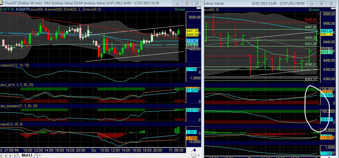Click the 6424,79 grey price tag
Screen dimensions: 339x158
[x=327, y=49]
